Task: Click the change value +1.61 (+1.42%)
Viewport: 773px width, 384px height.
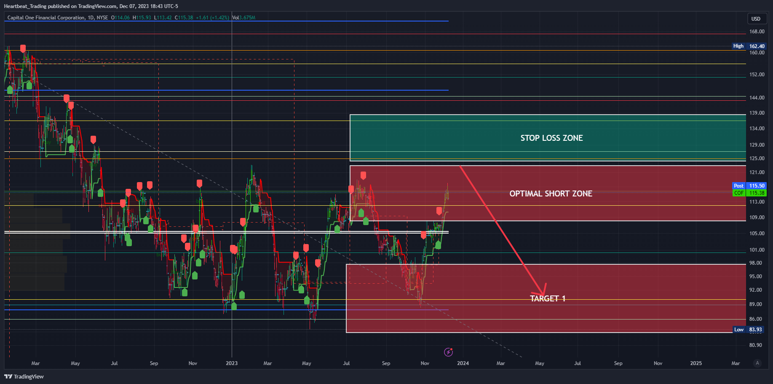Action: point(212,18)
